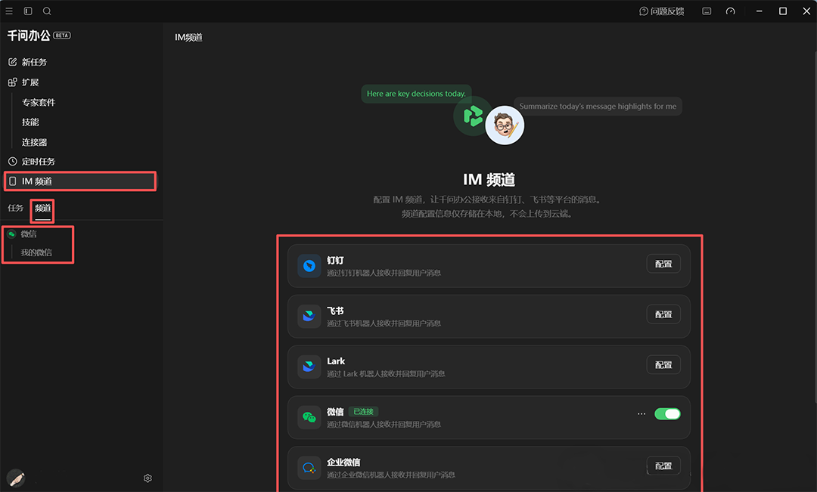Toggle off the 微信 connection switch
Viewport: 817px width, 492px height.
[667, 414]
